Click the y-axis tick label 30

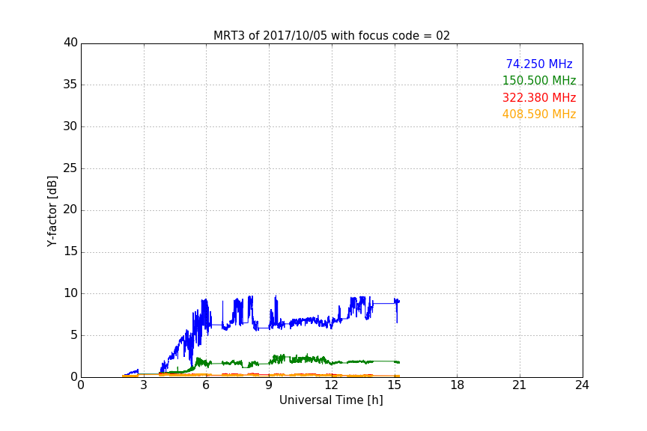[70, 126]
